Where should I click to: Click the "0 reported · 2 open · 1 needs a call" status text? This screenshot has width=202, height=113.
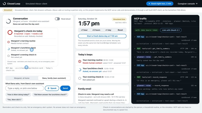(x=28, y=34)
